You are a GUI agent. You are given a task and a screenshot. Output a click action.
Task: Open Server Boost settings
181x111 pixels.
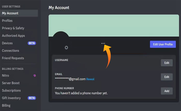pyautogui.click(x=11, y=83)
